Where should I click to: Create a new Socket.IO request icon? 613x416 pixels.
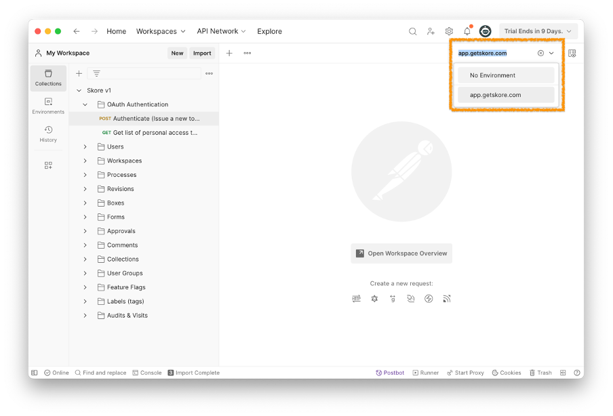pos(429,299)
